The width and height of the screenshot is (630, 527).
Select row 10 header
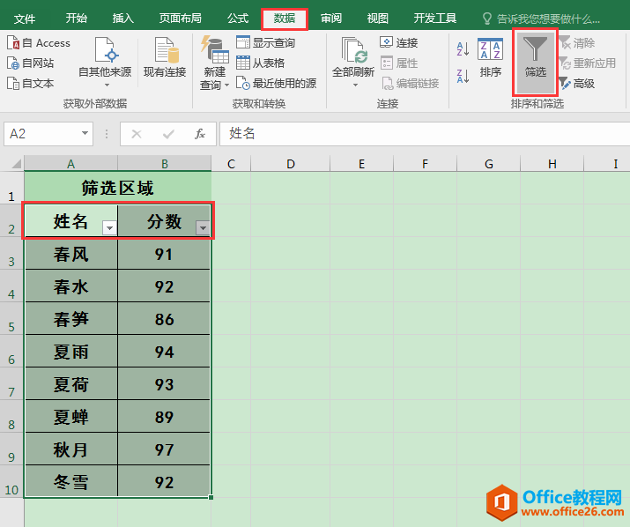(11, 481)
